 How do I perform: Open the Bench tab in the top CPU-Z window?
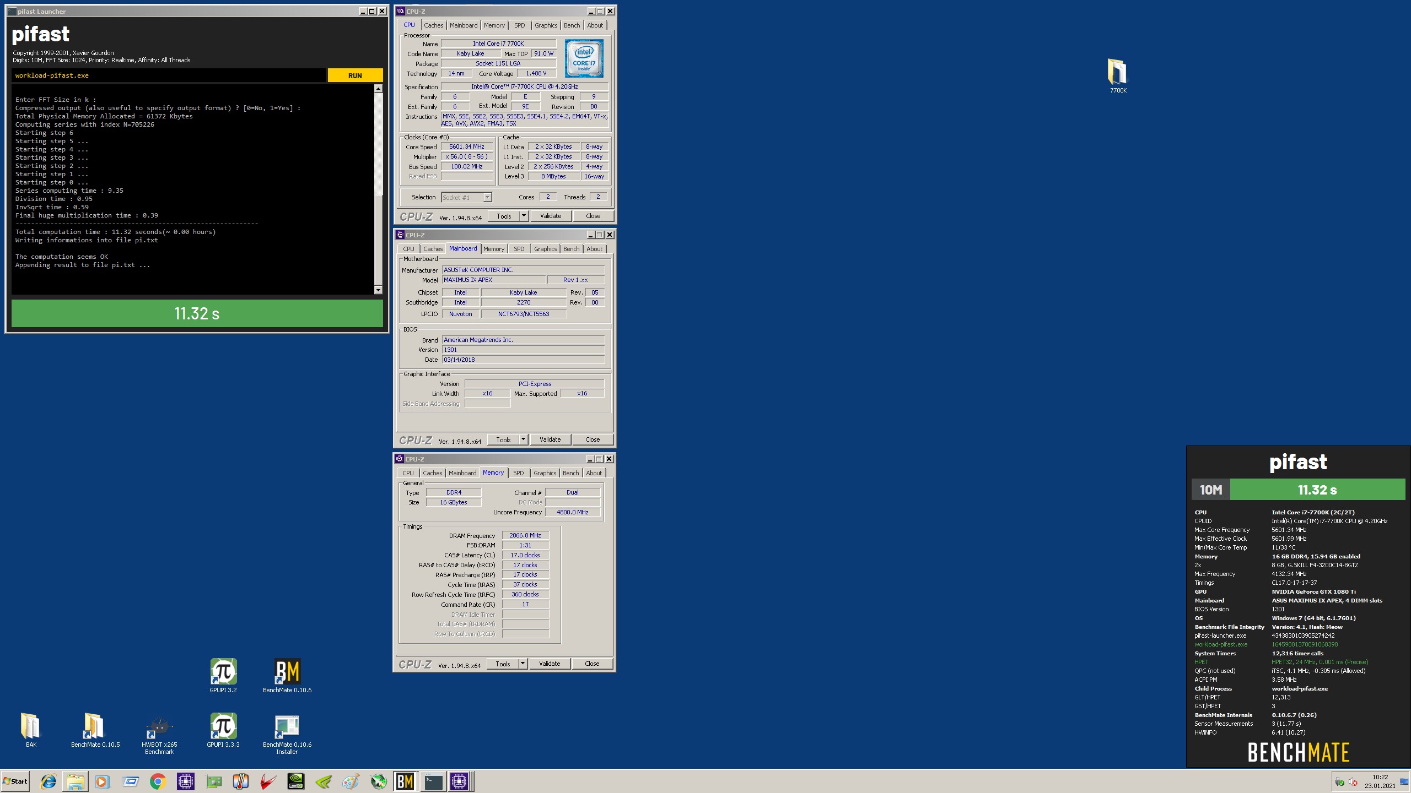[x=572, y=25]
